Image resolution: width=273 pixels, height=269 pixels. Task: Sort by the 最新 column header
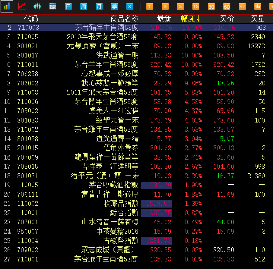[x=164, y=18]
